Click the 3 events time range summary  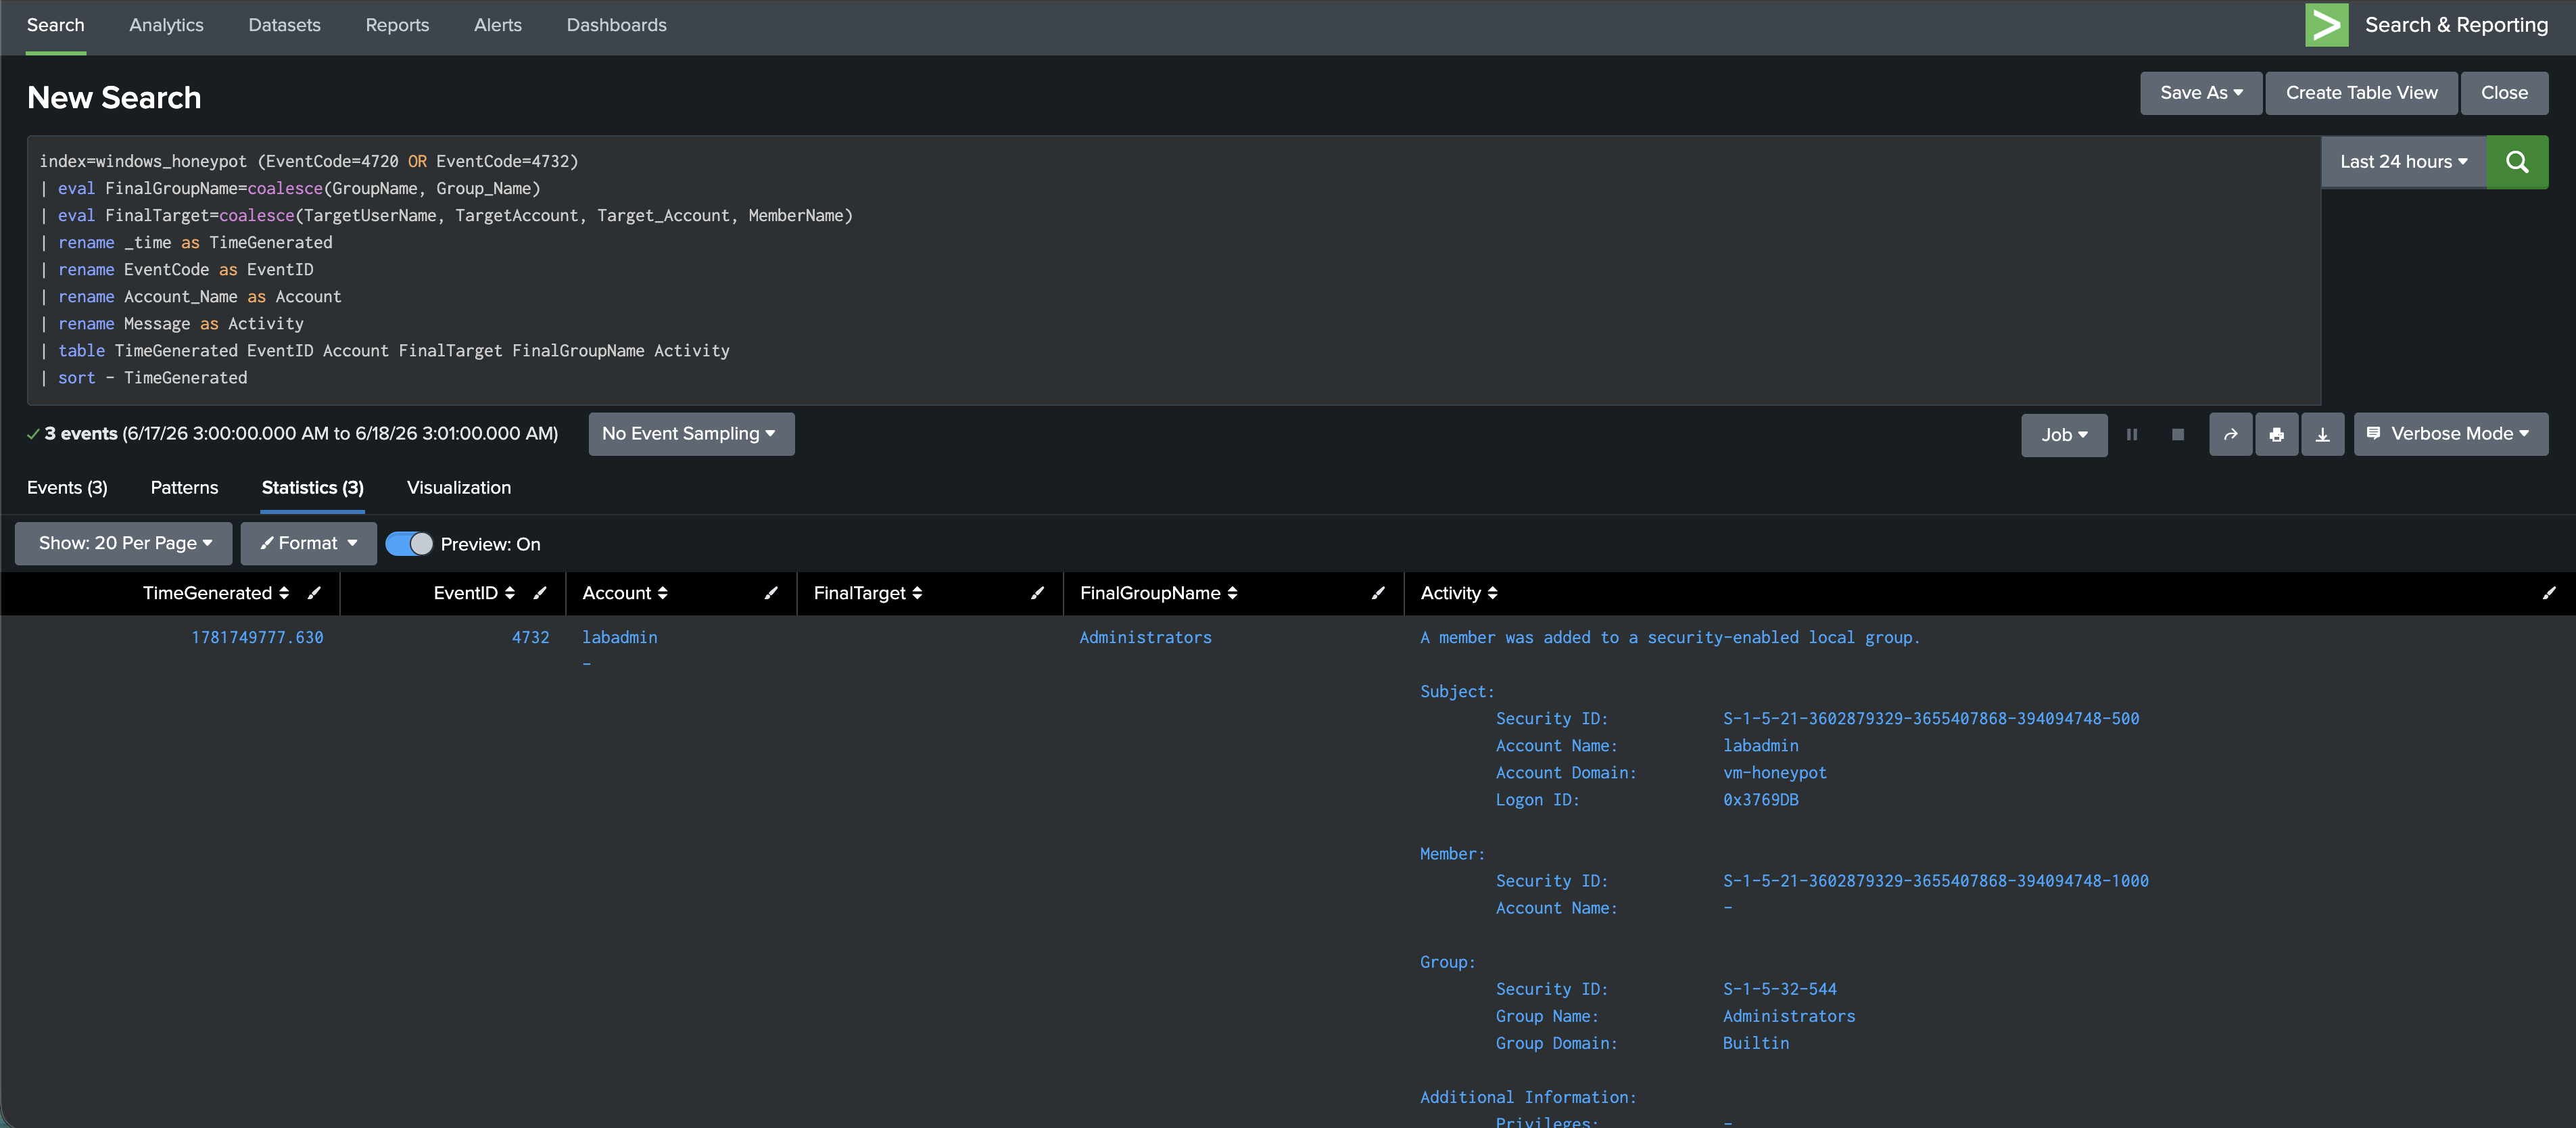301,434
